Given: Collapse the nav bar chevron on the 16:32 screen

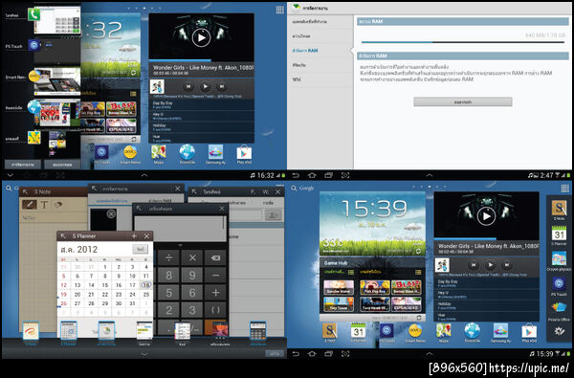Looking at the screenshot, I should tap(10, 175).
